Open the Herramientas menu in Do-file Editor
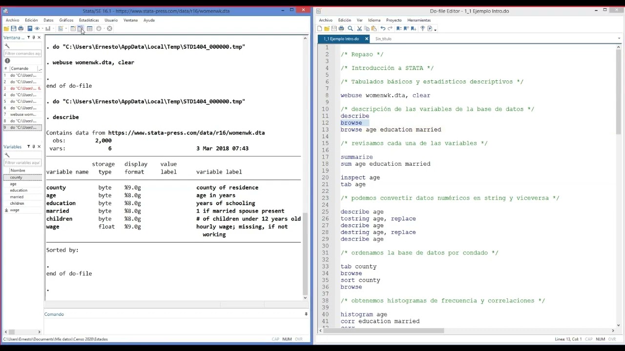This screenshot has height=351, width=625. coord(419,20)
